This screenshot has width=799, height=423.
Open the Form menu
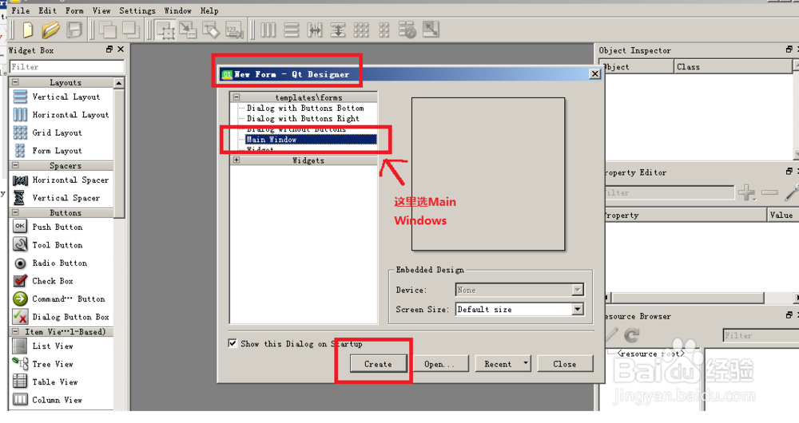(74, 10)
